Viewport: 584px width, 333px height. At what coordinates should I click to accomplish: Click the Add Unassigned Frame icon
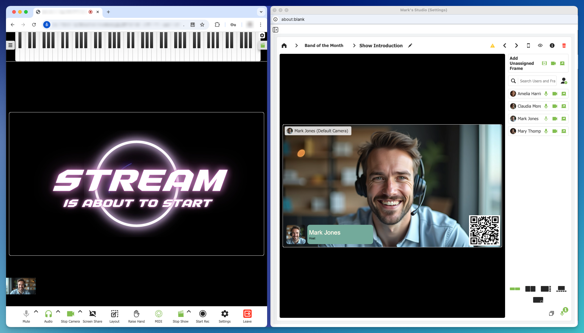pyautogui.click(x=544, y=63)
